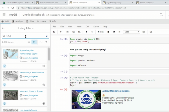Switch to the detailed list view
169x112 pixels.
click(x=34, y=42)
